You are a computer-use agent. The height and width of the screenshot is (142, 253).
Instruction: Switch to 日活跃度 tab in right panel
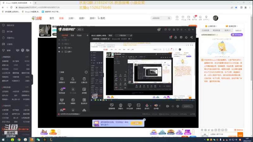[205, 30]
